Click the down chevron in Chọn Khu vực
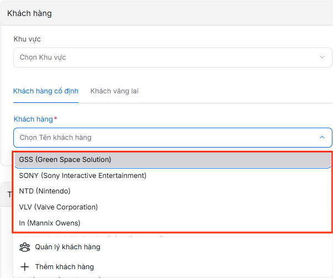Viewport: 333px width, 278px height. tap(322, 57)
